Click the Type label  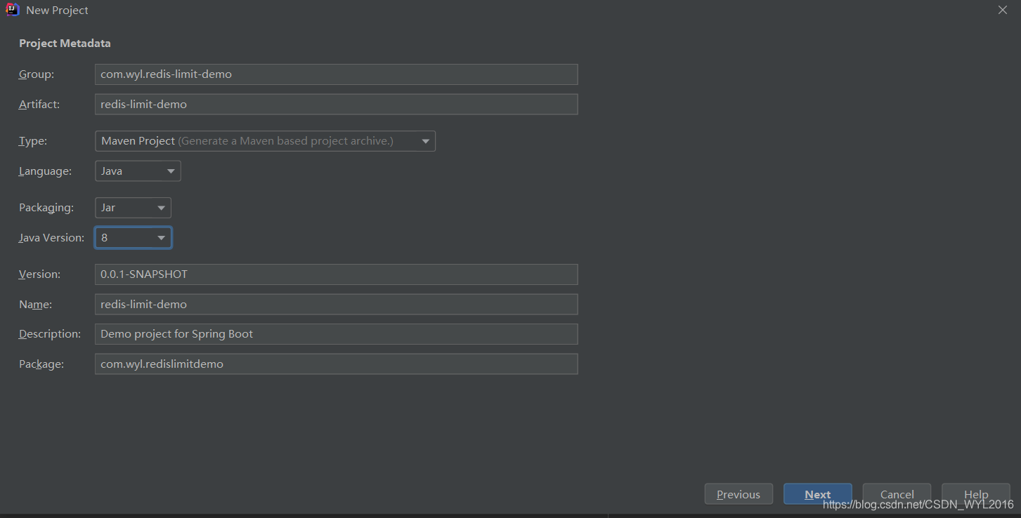click(33, 141)
